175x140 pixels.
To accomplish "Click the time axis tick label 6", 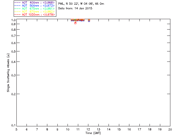I will tap(27, 129).
